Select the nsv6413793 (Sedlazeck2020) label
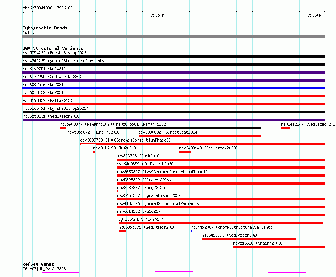Viewport: 336px width, 277px height. (x=231, y=235)
